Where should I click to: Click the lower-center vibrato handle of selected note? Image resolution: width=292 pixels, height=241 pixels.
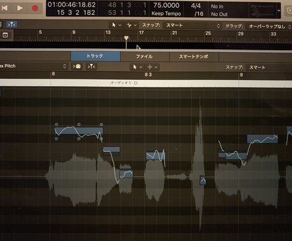79,139
